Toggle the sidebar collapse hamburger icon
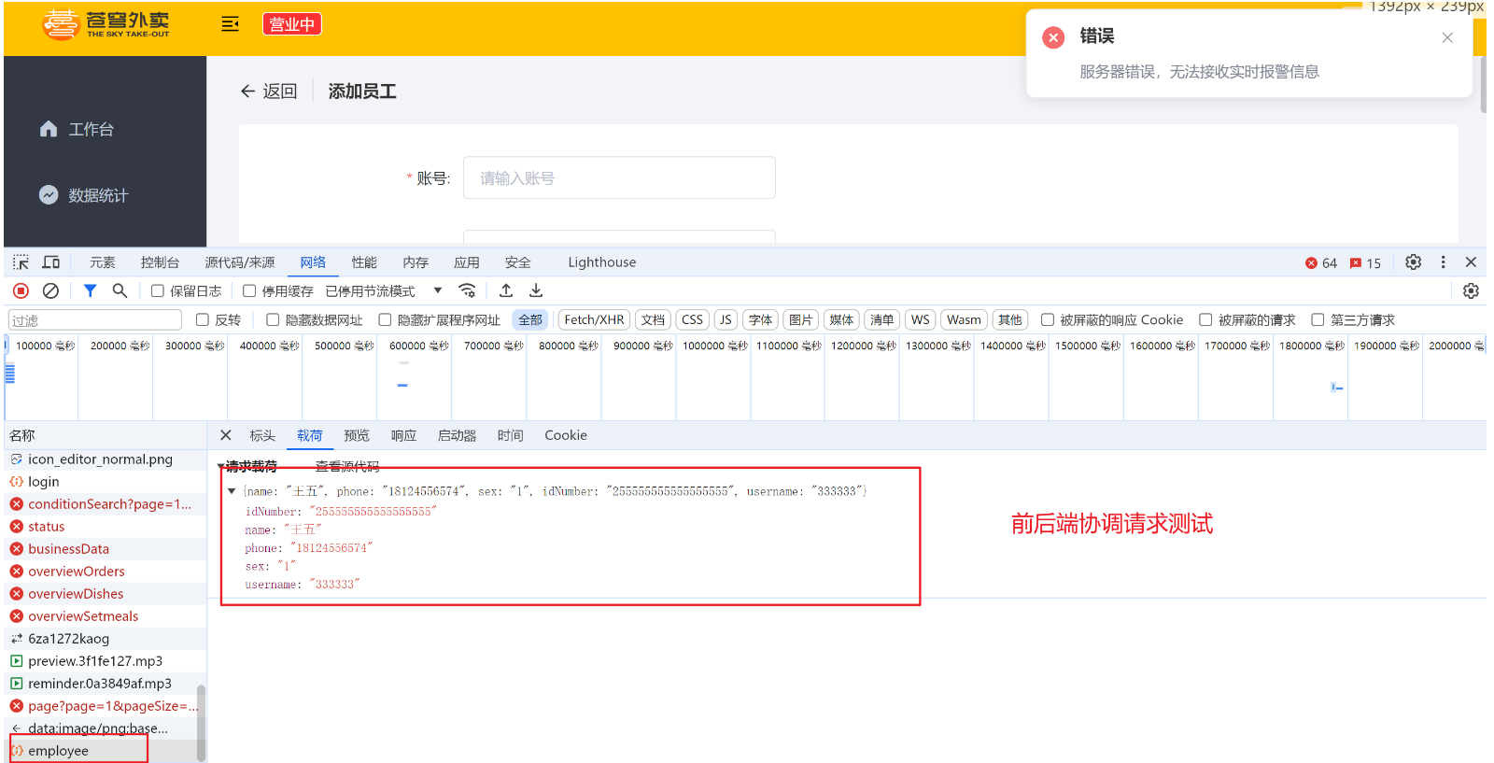The height and width of the screenshot is (763, 1494). (x=230, y=24)
